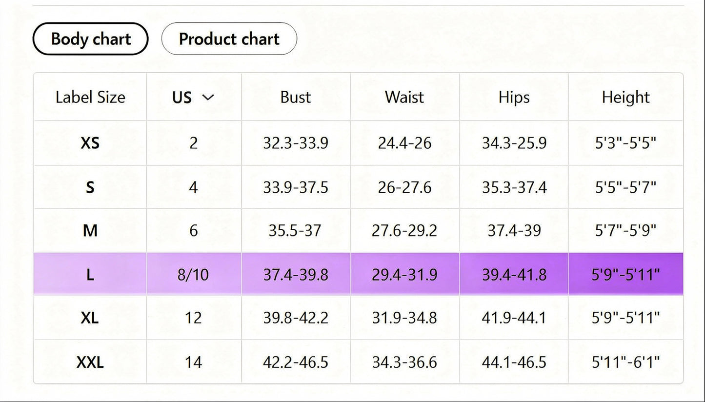
Task: Select the XL label size cell
Action: (90, 318)
